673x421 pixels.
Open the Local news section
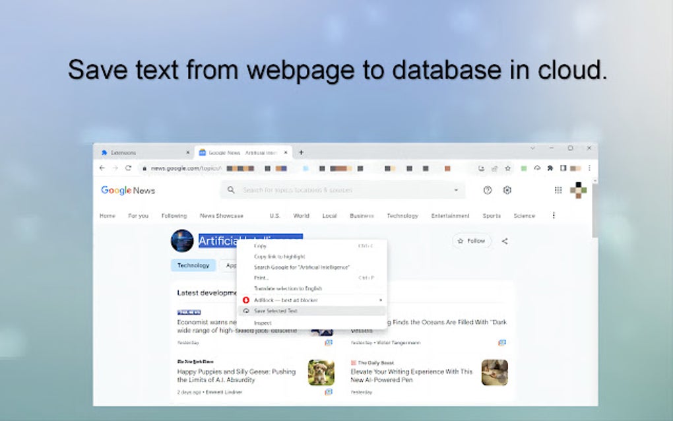pos(330,216)
